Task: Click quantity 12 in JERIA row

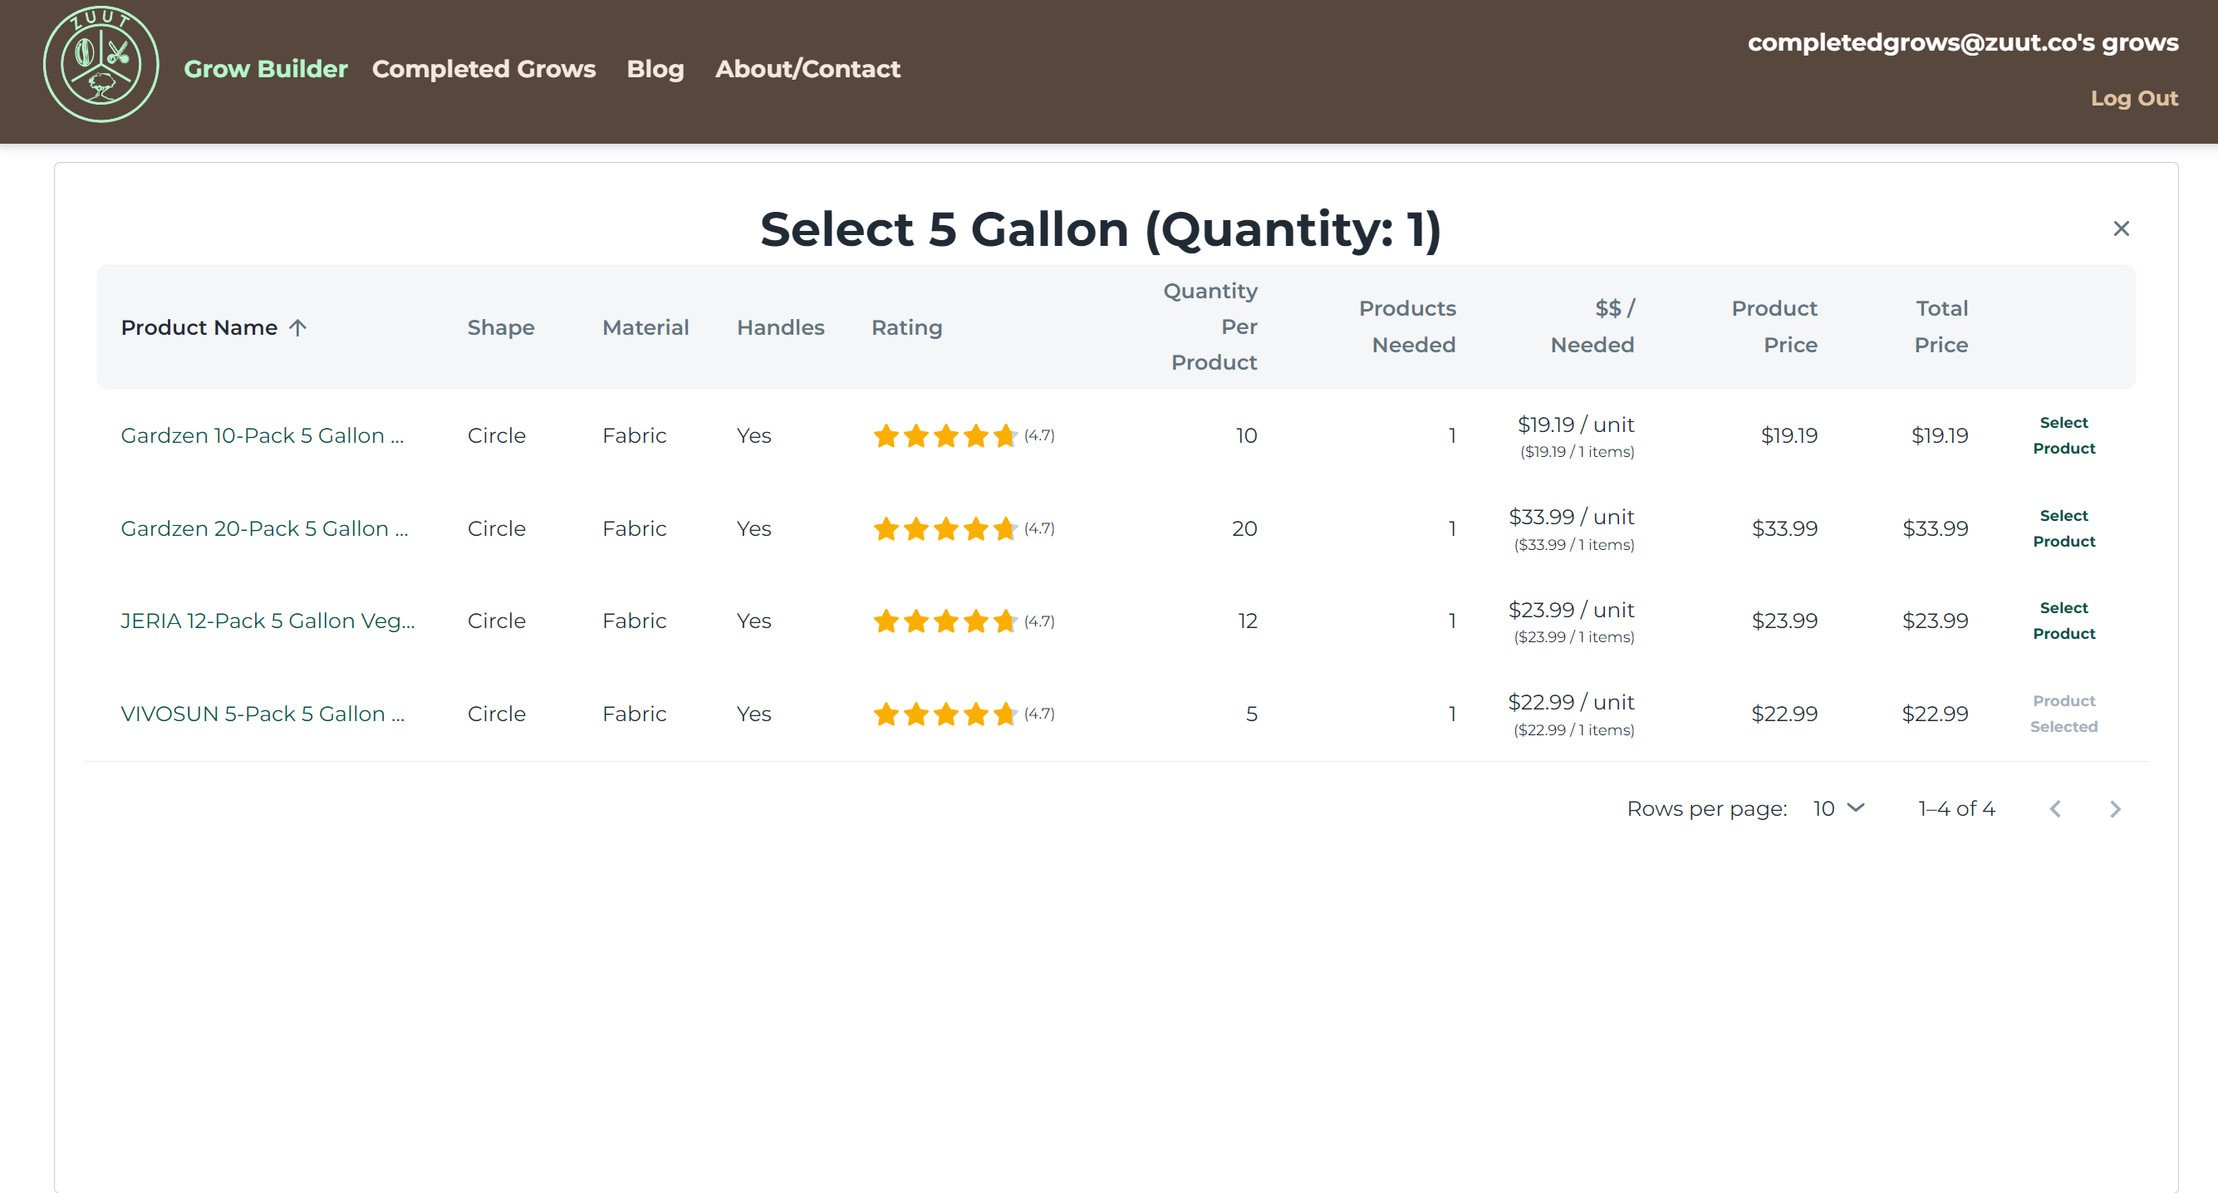Action: click(1248, 621)
